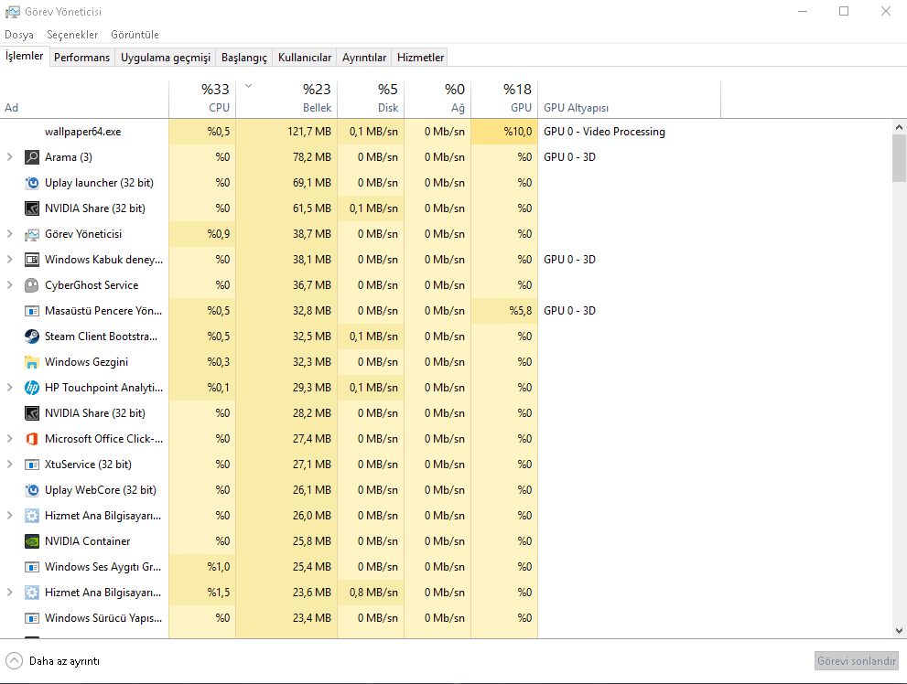Click the Windows Kabuk deneyimi icon

(32, 260)
